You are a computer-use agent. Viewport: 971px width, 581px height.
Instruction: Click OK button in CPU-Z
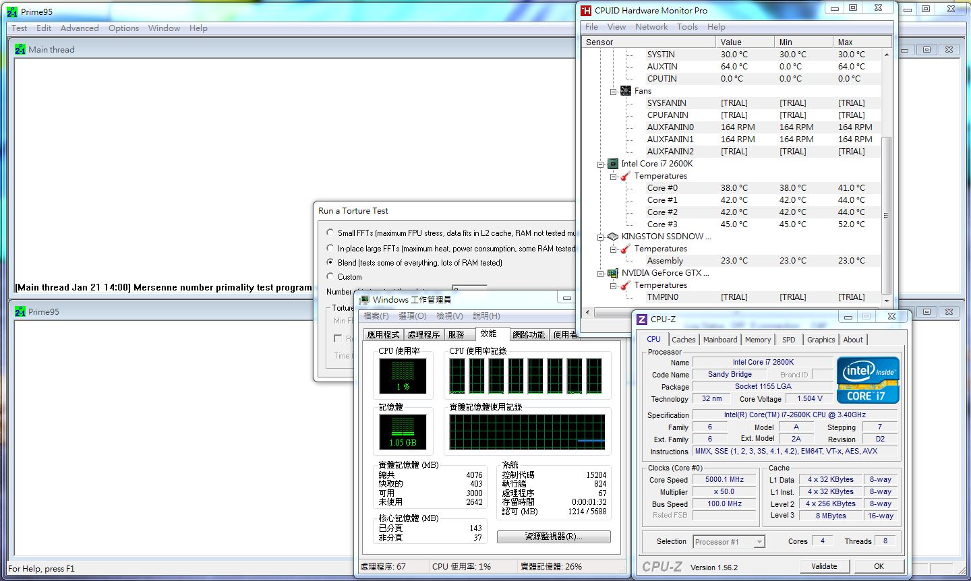[879, 566]
